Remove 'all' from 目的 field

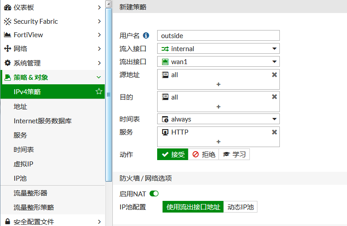pos(274,97)
